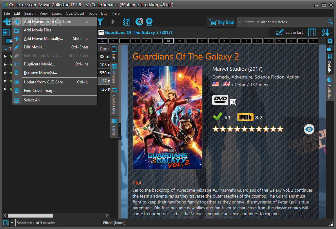Toggle the eye icon beside star rating
336x229 pixels.
click(x=309, y=129)
